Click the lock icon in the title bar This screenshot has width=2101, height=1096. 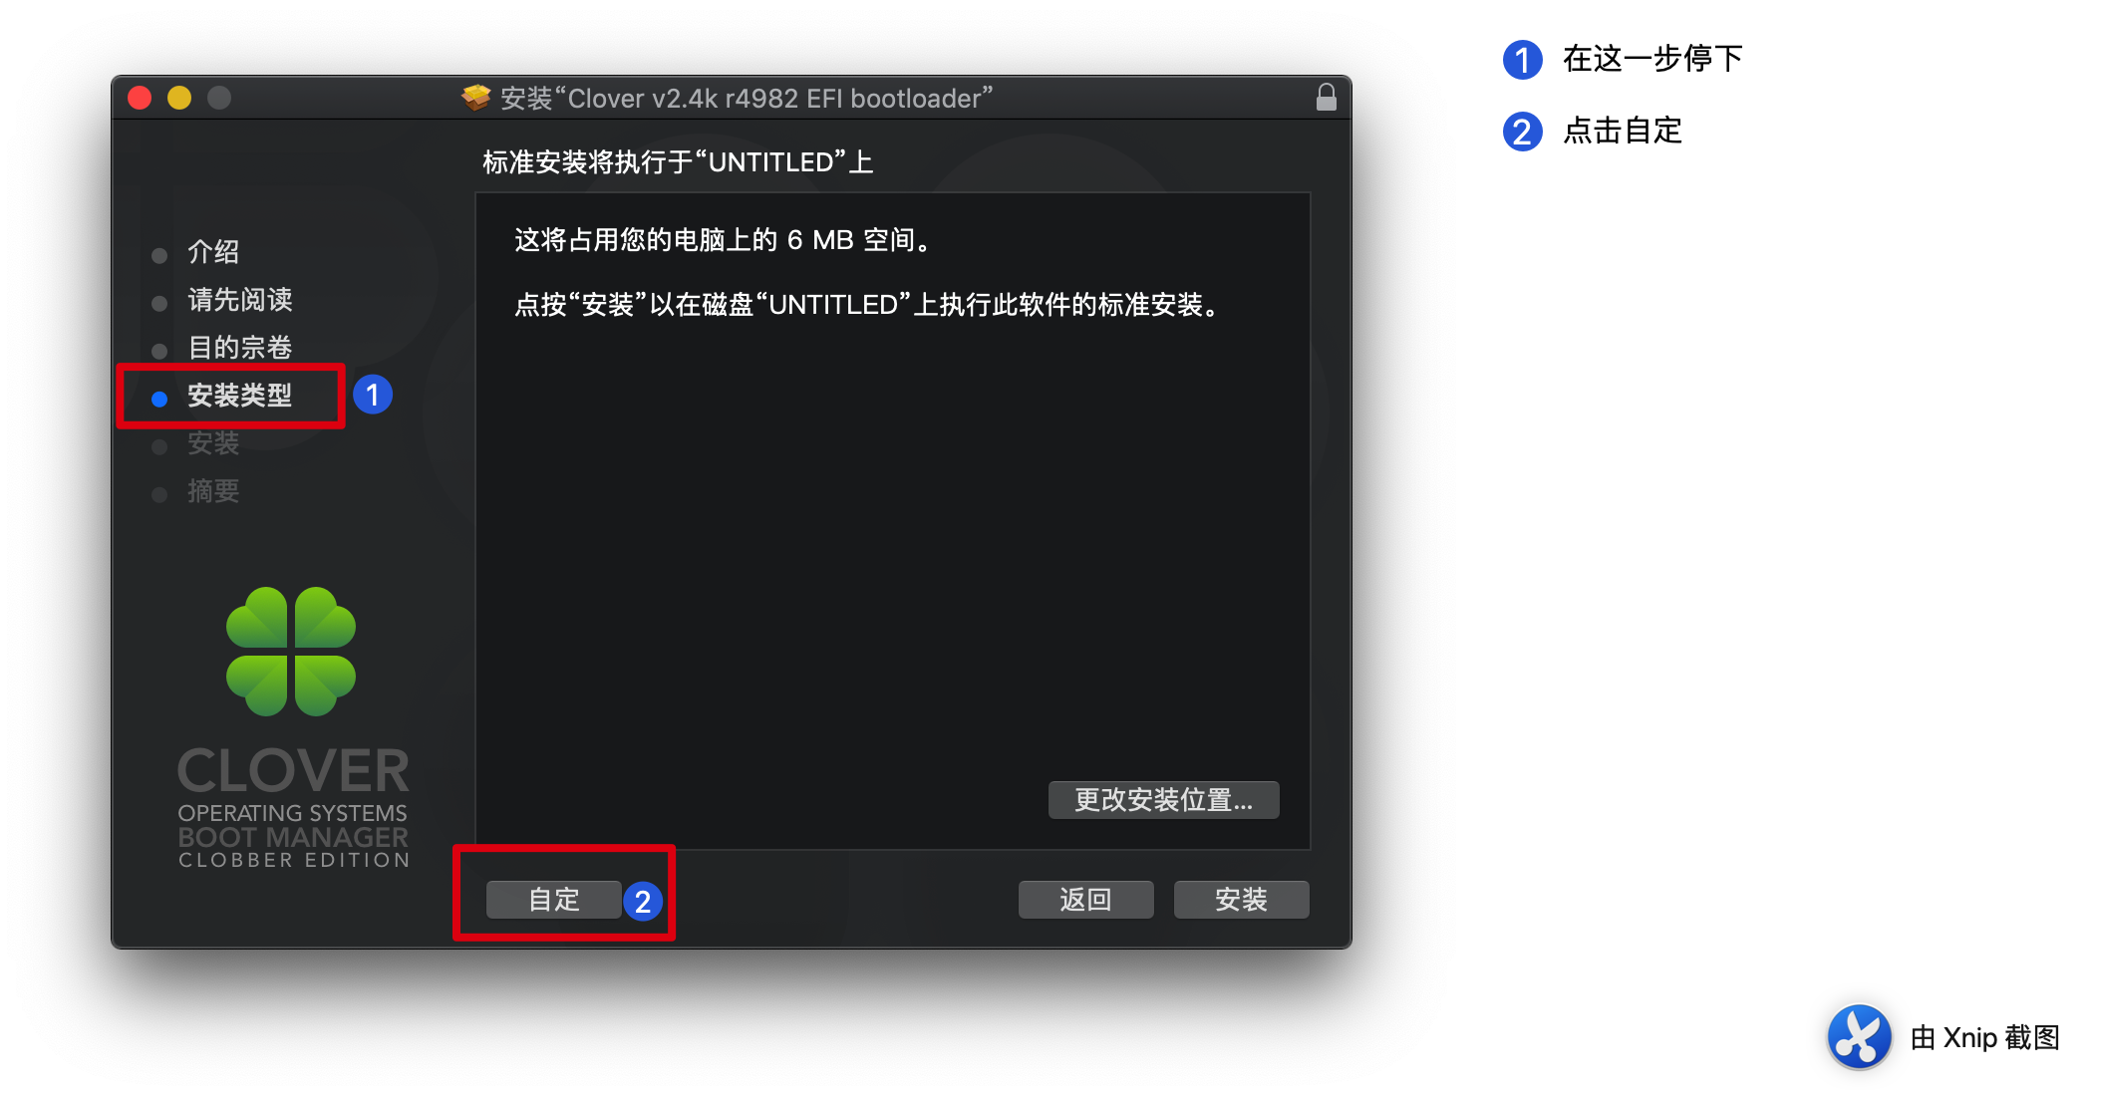(x=1326, y=98)
